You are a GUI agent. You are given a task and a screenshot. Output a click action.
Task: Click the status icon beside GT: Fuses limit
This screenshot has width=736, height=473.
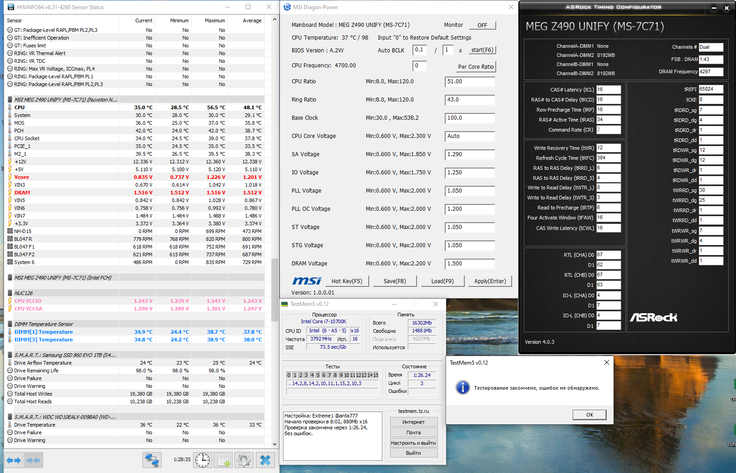tap(10, 46)
